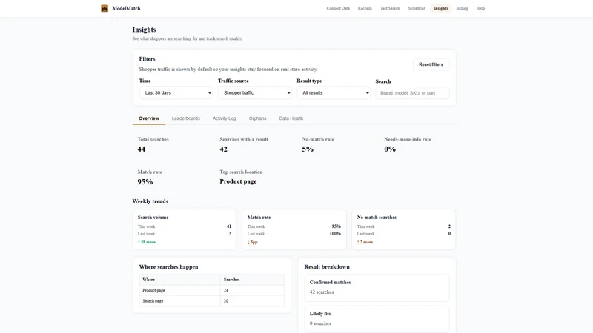Screen dimensions: 593x333
Task: Open Test Search in the navigation
Action: tap(390, 8)
